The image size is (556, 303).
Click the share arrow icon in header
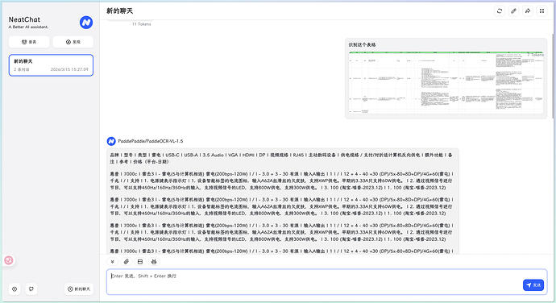coord(528,11)
